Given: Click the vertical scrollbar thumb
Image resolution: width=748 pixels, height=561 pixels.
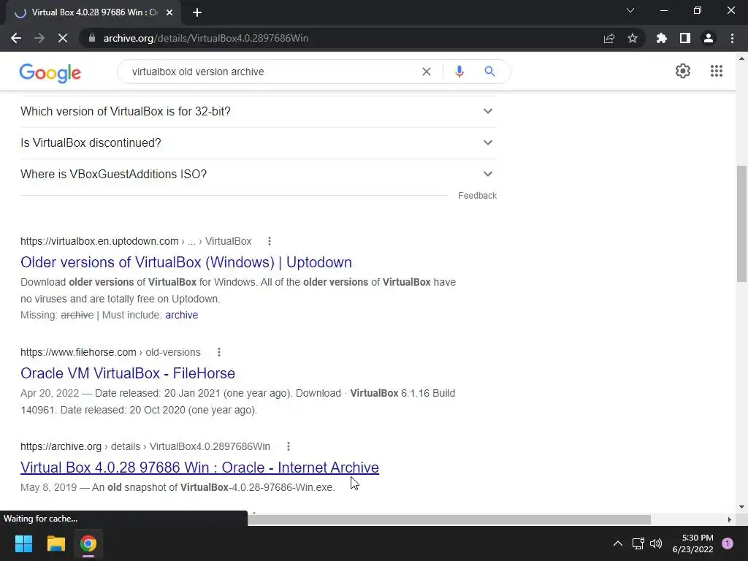Looking at the screenshot, I should pos(741,224).
